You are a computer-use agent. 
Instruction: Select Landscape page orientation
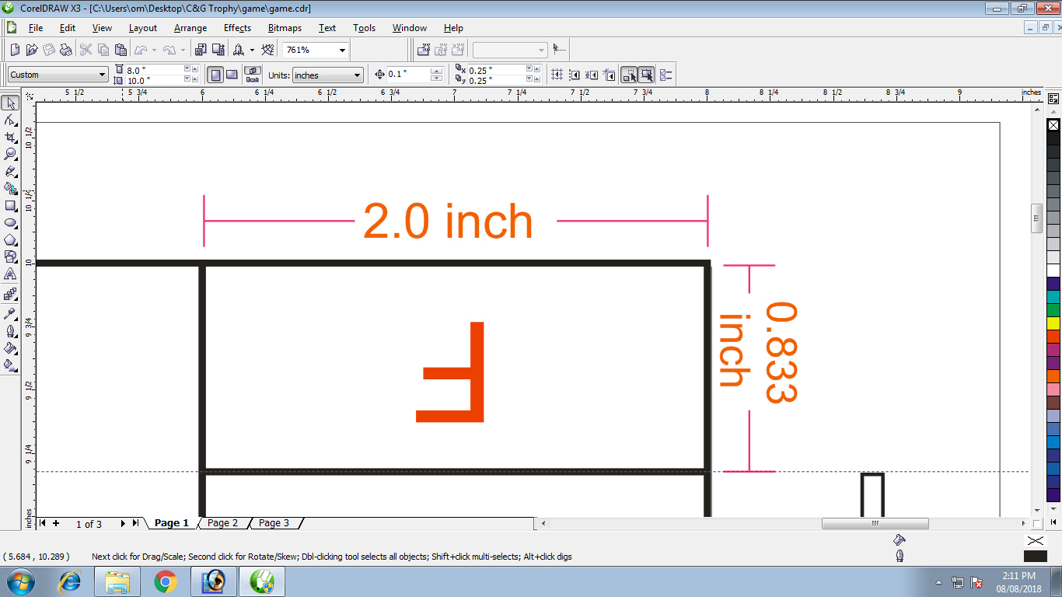[232, 75]
